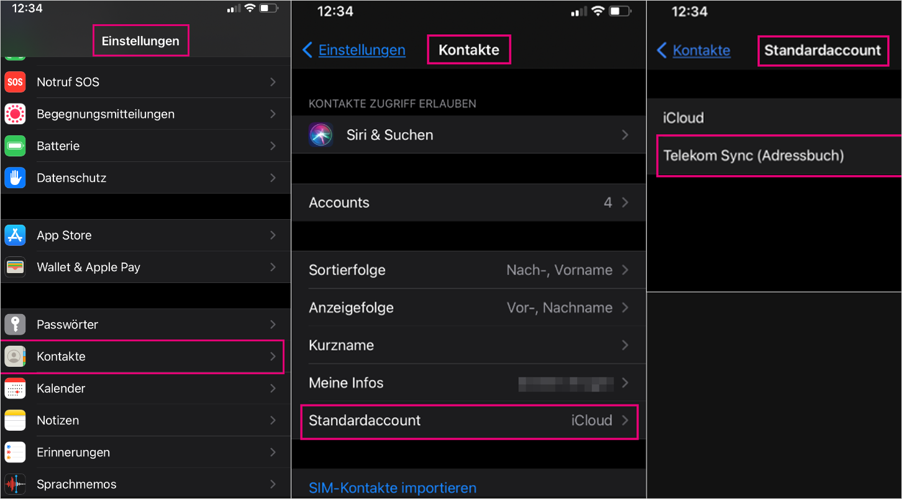Open chevron on Siri & Suchen row
The width and height of the screenshot is (902, 499).
pos(626,135)
